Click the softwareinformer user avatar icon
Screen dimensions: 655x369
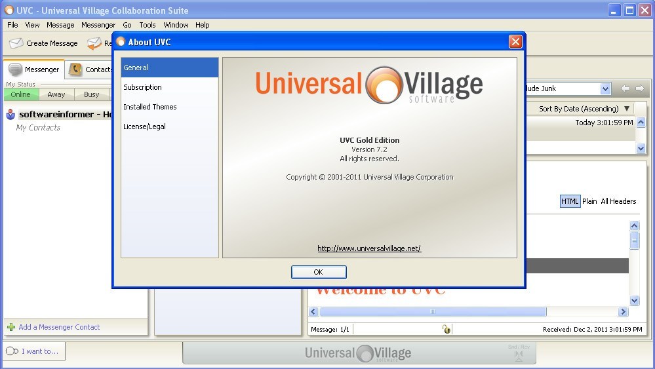(10, 115)
